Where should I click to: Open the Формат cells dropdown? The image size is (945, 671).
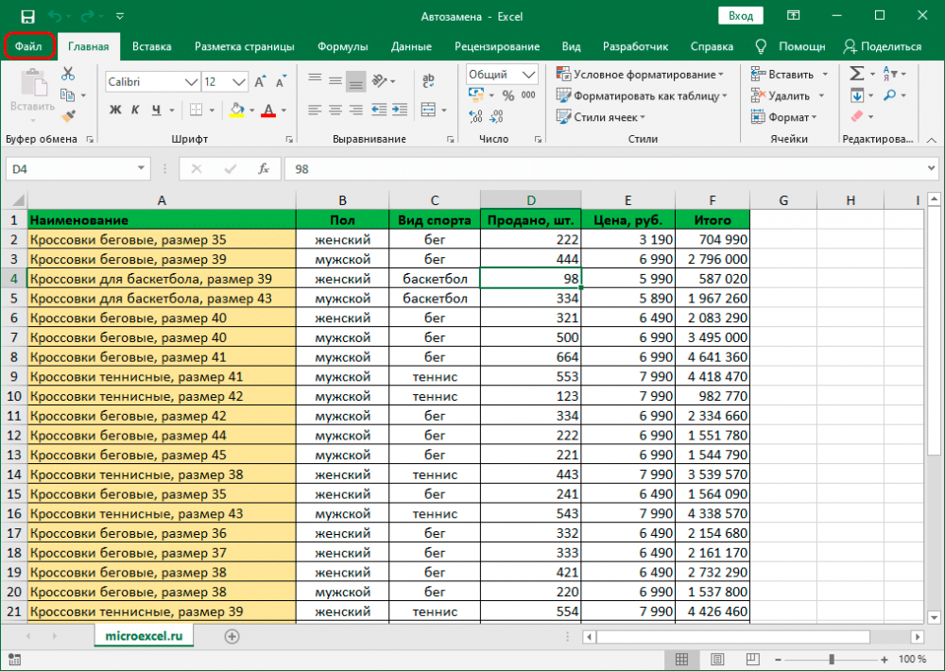point(783,117)
